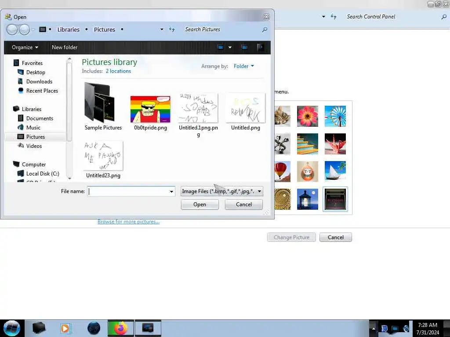
Task: Select the Untitled.1png.png thumbnail
Action: click(198, 108)
